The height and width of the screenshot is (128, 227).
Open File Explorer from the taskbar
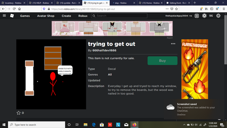click(85, 125)
